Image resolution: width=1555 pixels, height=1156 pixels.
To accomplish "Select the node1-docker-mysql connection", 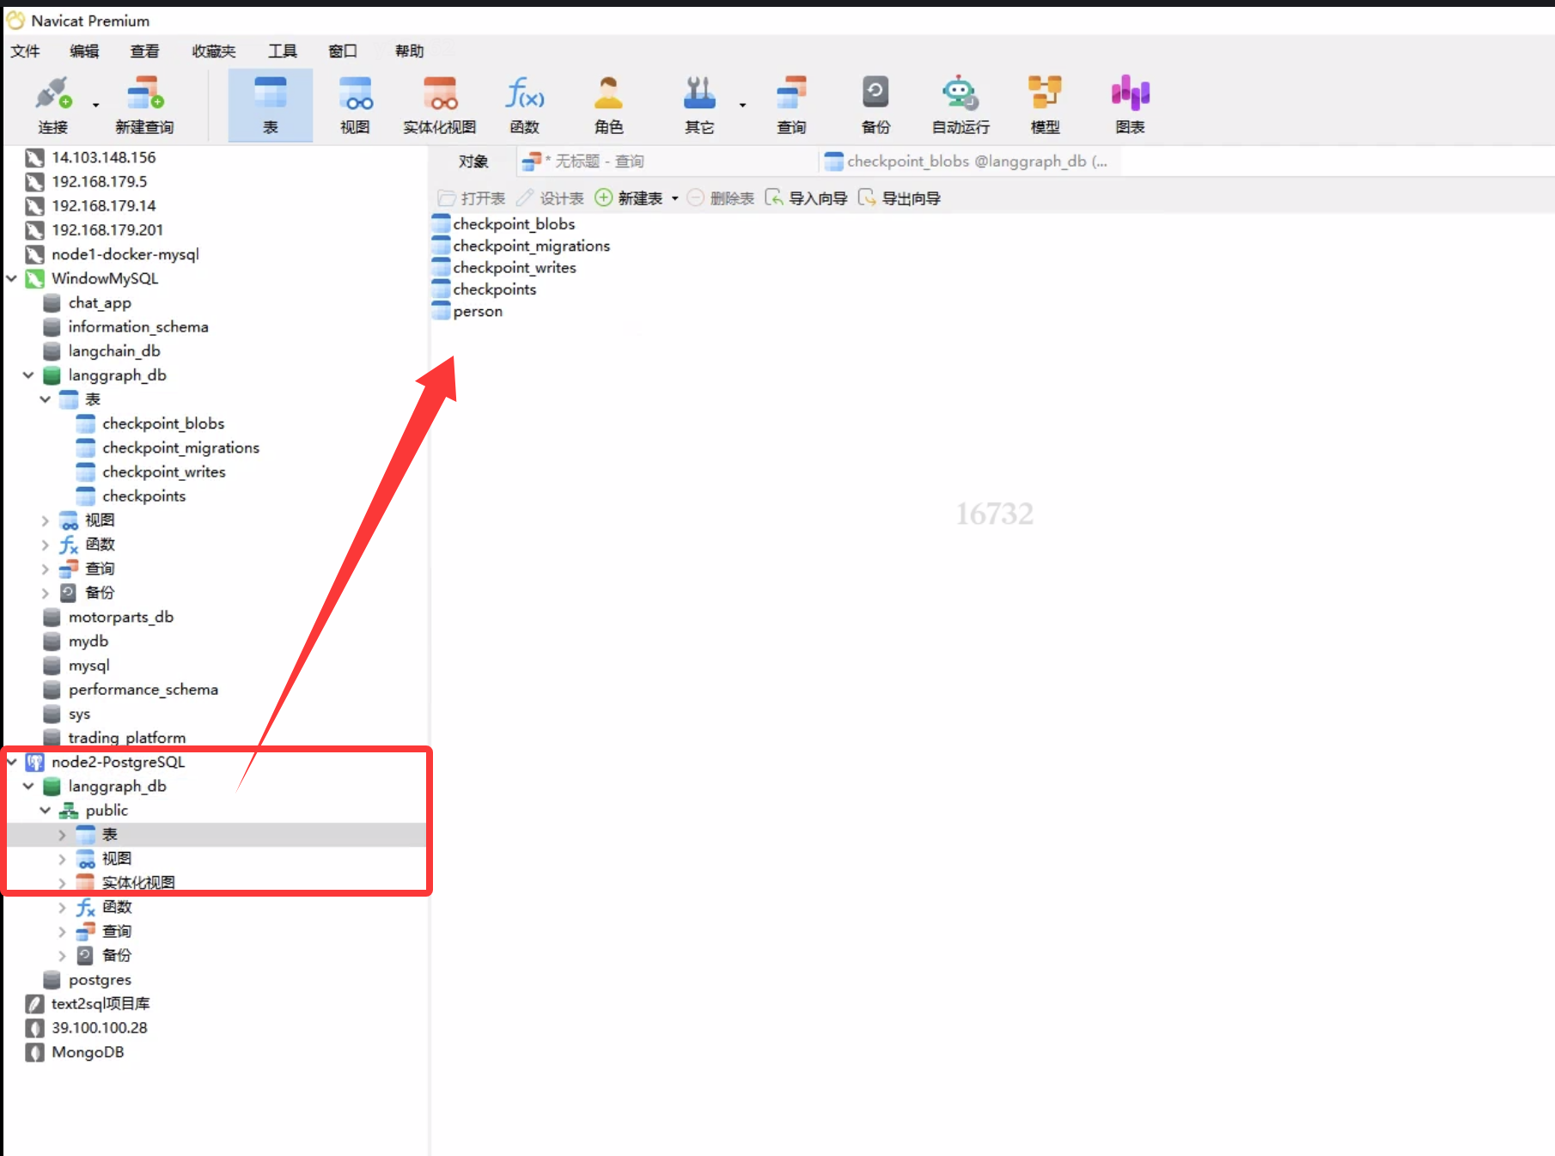I will pos(125,254).
